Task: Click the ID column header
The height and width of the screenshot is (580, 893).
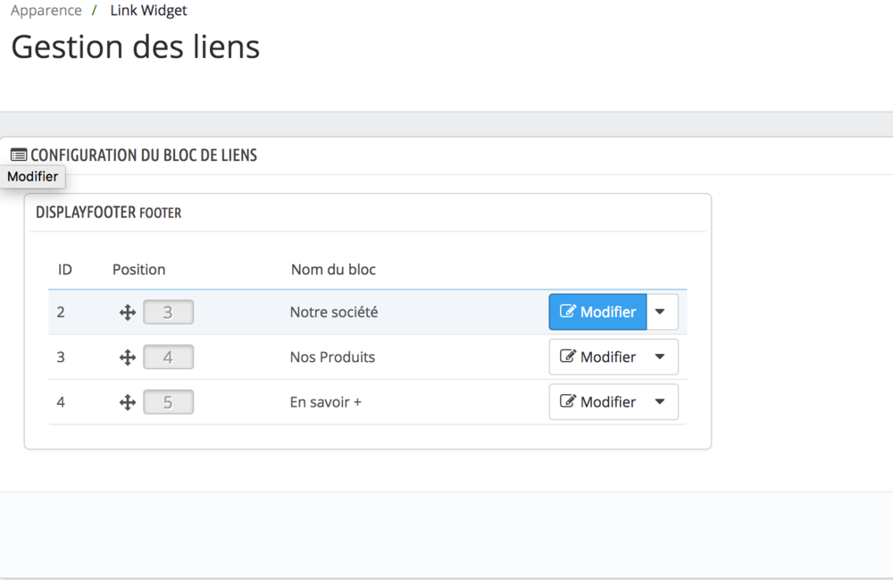Action: coord(65,269)
